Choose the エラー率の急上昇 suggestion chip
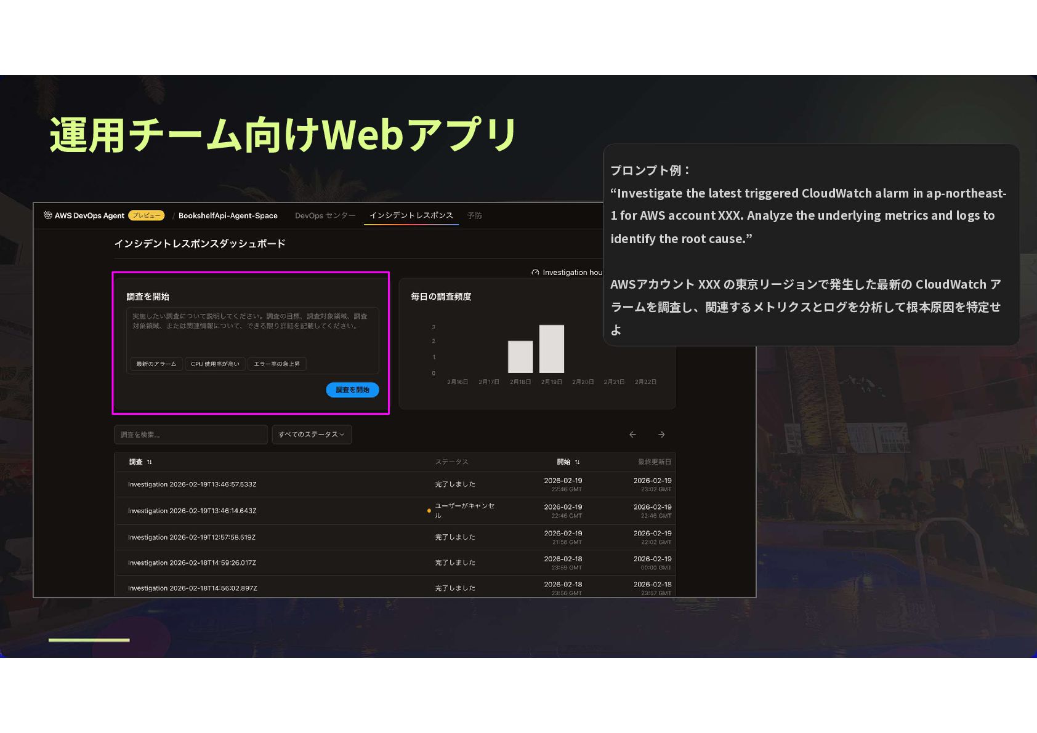 277,364
